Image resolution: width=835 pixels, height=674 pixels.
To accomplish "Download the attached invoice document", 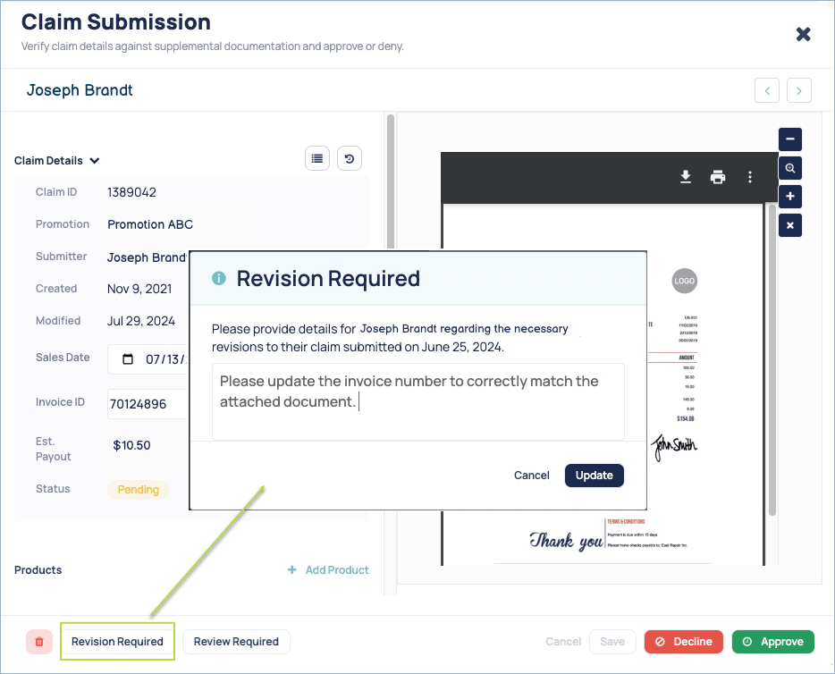I will 686,177.
